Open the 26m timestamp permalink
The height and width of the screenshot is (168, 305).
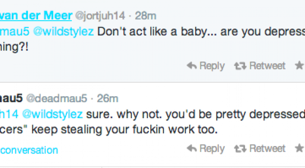coord(108,98)
